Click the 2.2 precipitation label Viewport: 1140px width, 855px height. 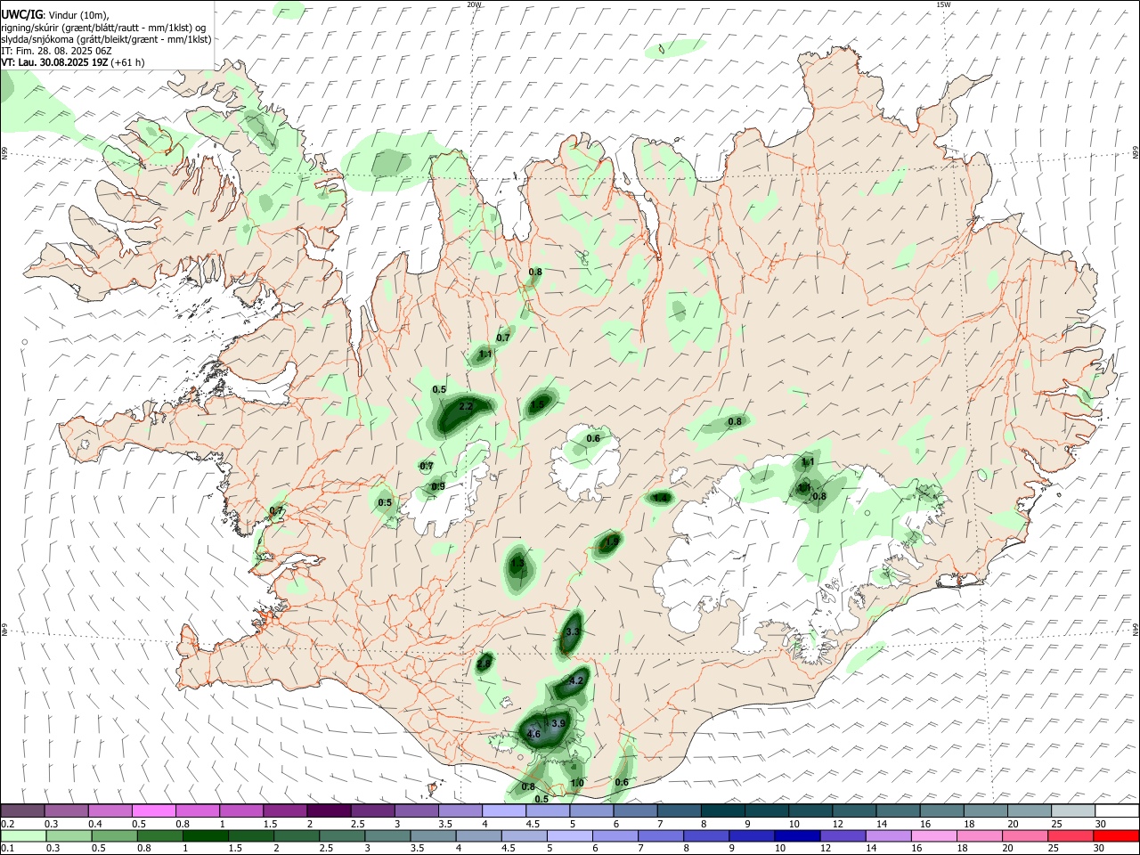(x=466, y=406)
